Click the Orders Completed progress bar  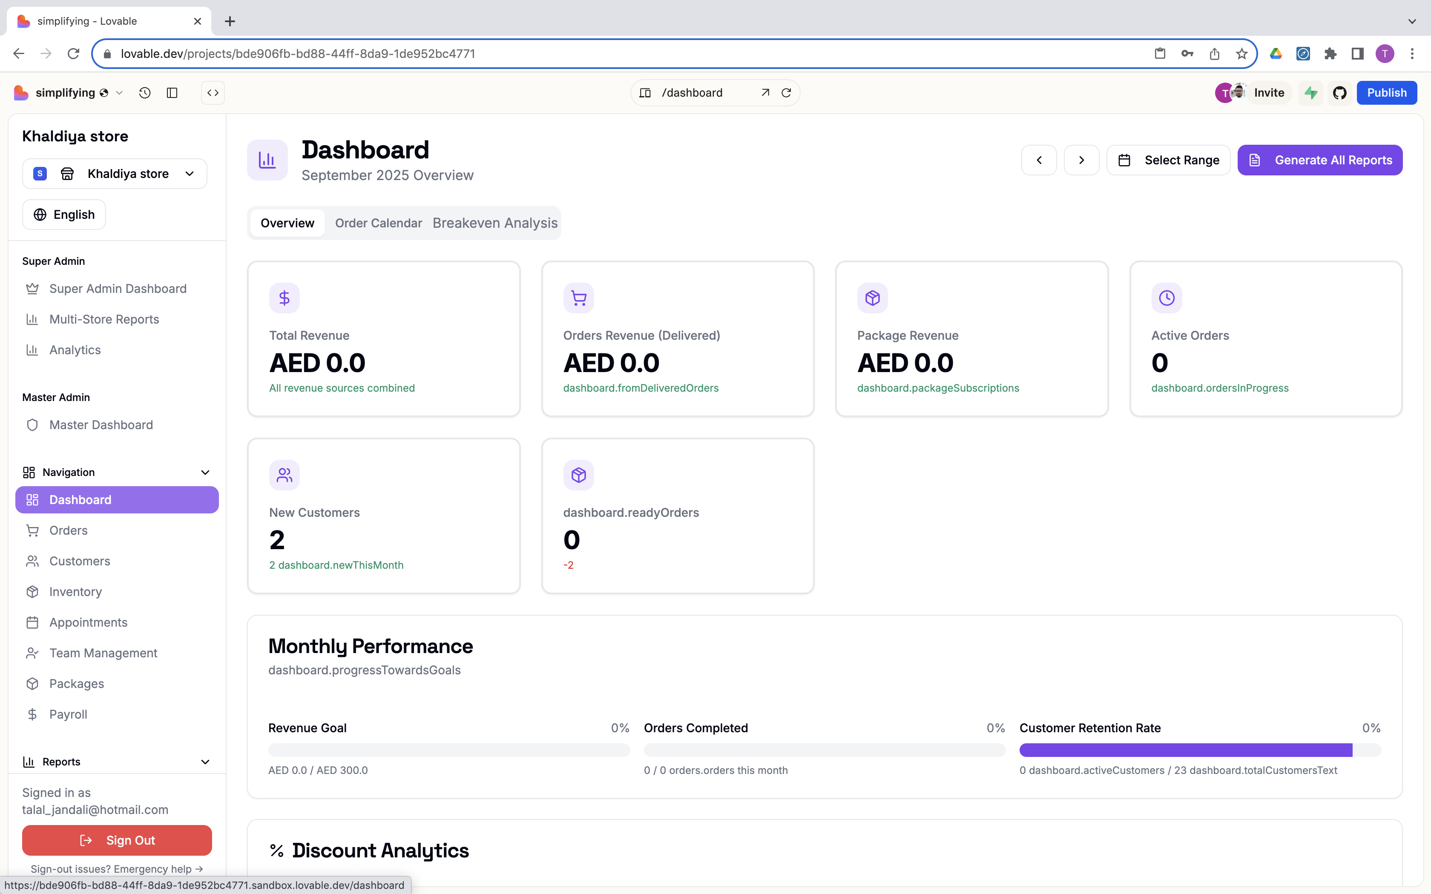[x=824, y=750]
